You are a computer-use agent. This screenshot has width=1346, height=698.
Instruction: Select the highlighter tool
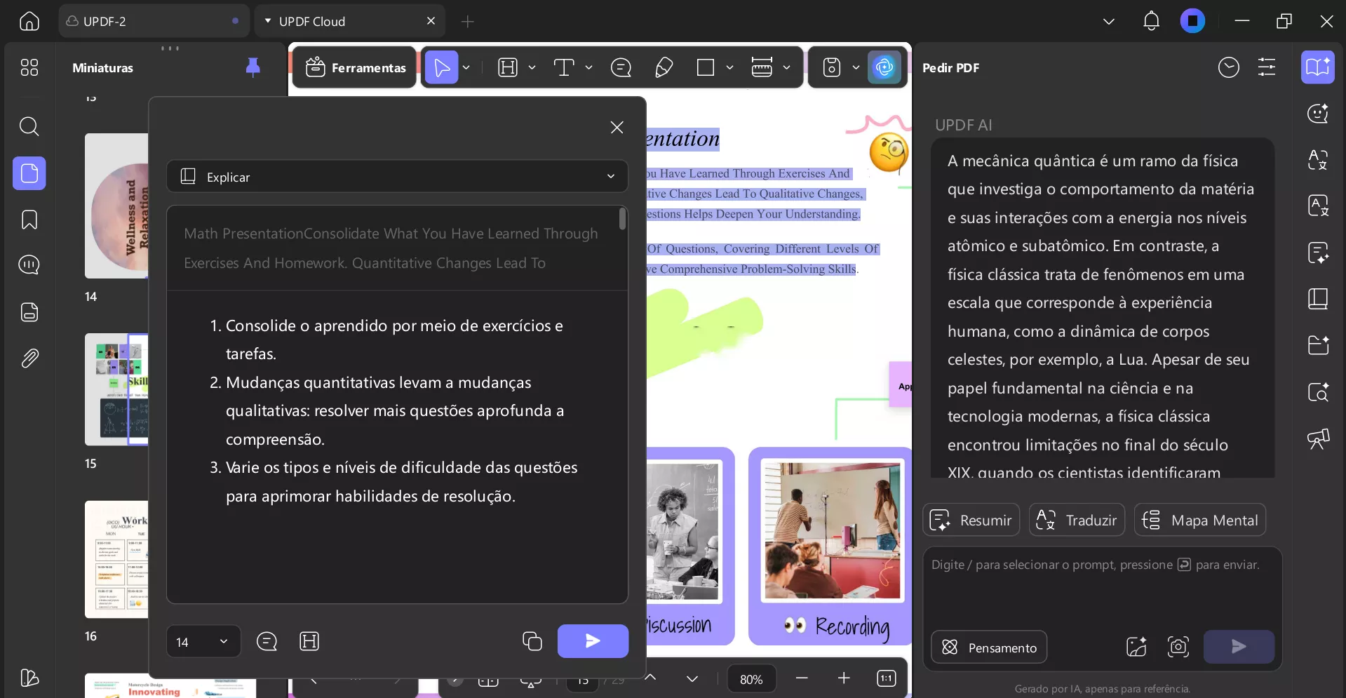pyautogui.click(x=664, y=67)
